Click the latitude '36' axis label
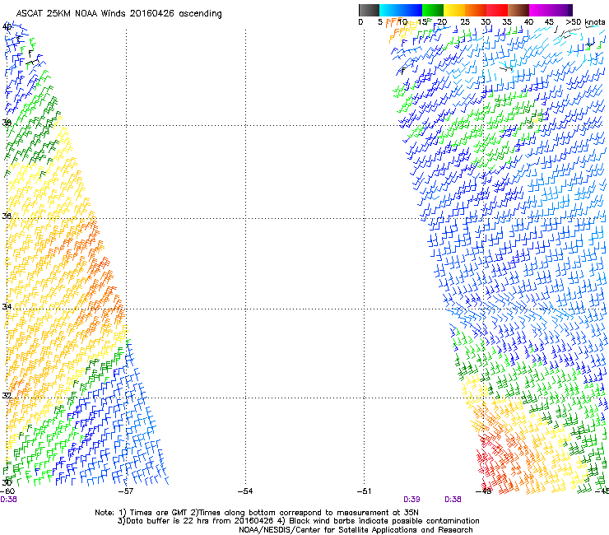The image size is (609, 535). [7, 216]
